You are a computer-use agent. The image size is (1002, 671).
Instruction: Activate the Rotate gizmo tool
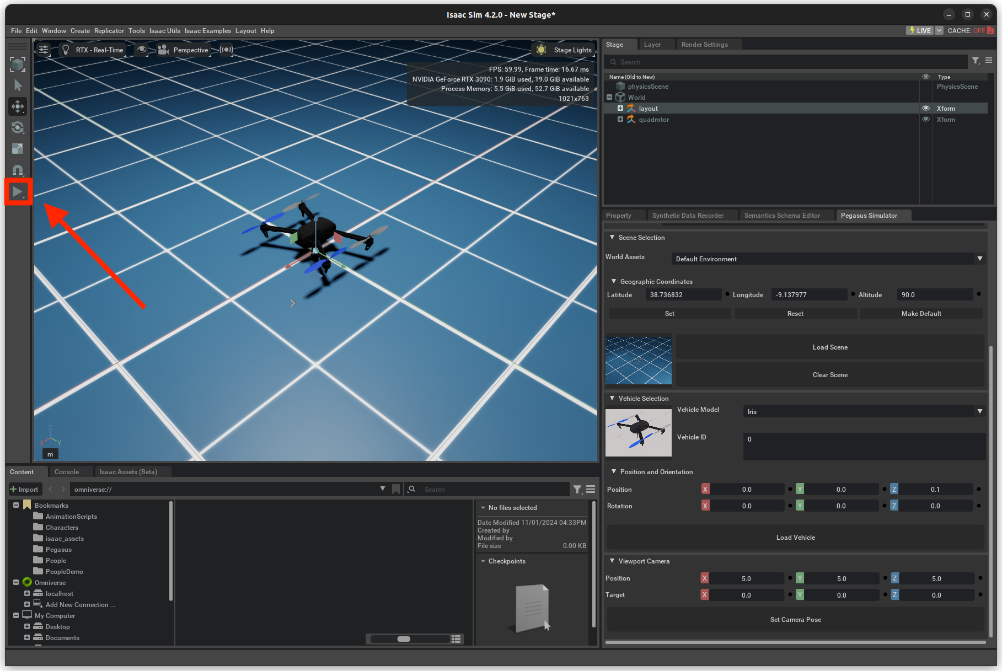[x=18, y=128]
